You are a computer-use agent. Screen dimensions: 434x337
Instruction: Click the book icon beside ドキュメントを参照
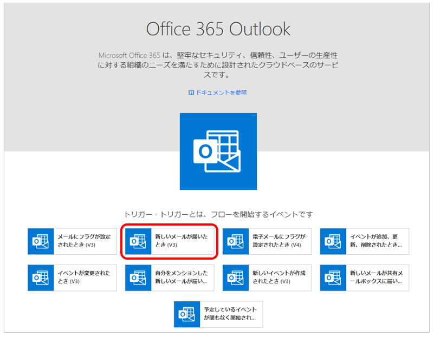(x=191, y=92)
